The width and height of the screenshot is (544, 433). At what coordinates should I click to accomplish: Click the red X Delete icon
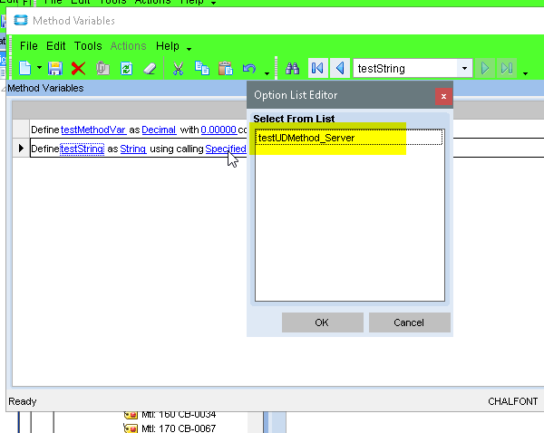(78, 68)
